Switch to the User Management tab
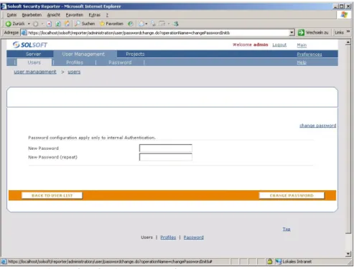Screen dimensions: 354x269 click(x=83, y=54)
